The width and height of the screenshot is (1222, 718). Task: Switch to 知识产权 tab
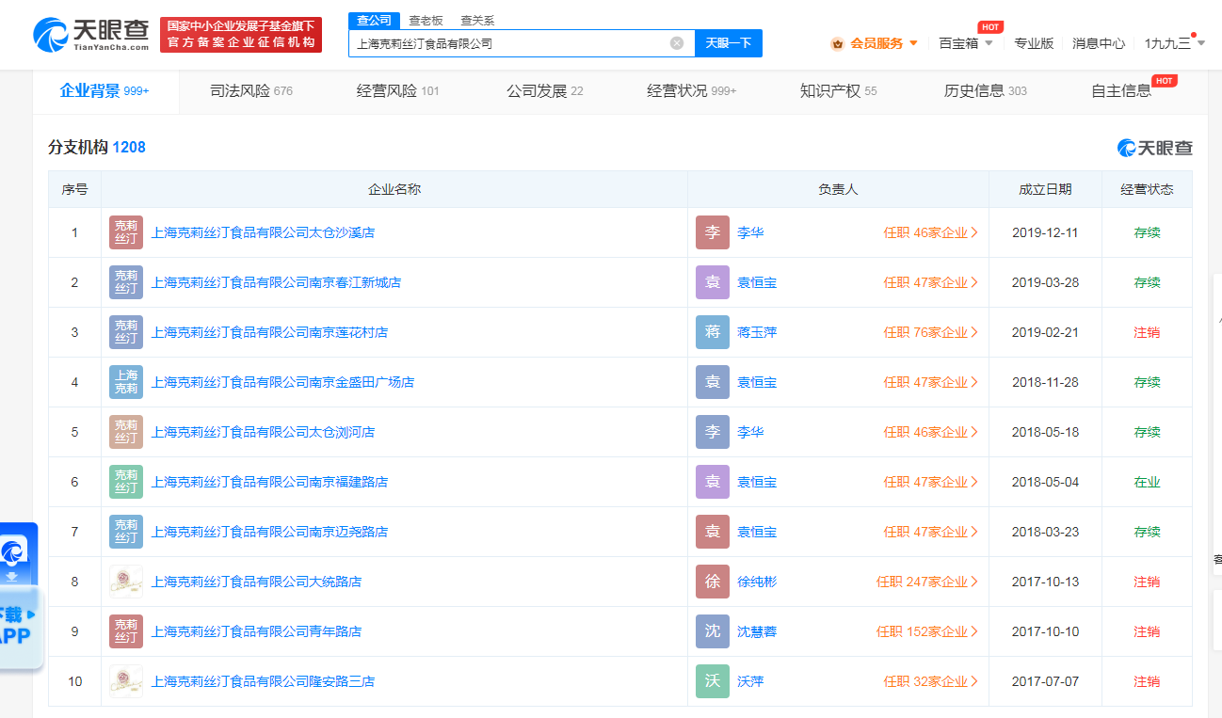(x=838, y=91)
